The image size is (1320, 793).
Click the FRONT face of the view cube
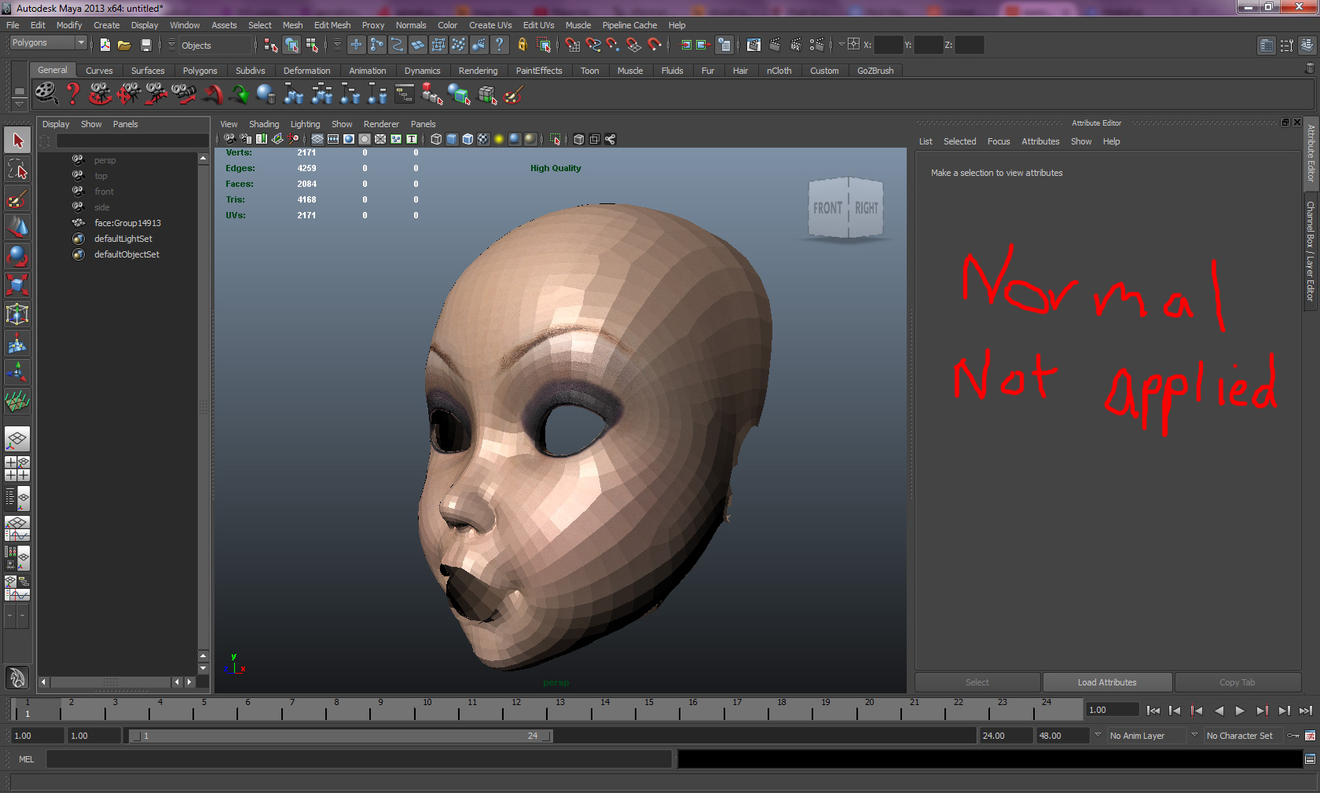(827, 208)
